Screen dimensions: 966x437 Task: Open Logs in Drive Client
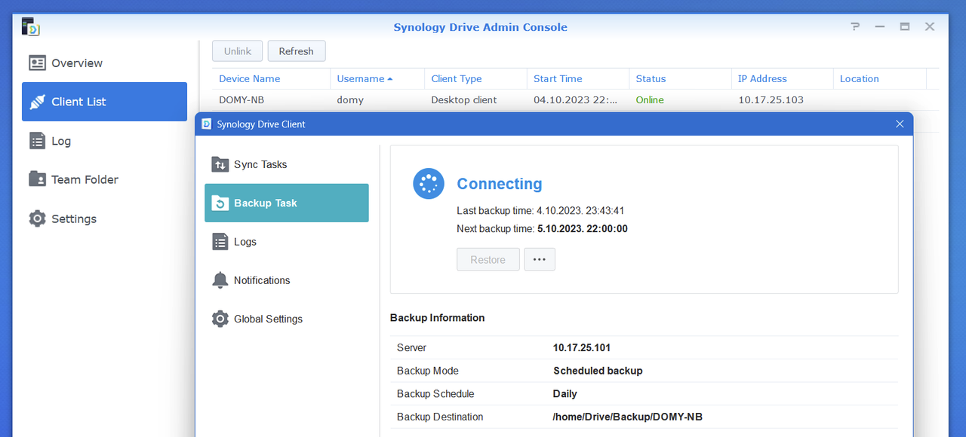pos(287,242)
